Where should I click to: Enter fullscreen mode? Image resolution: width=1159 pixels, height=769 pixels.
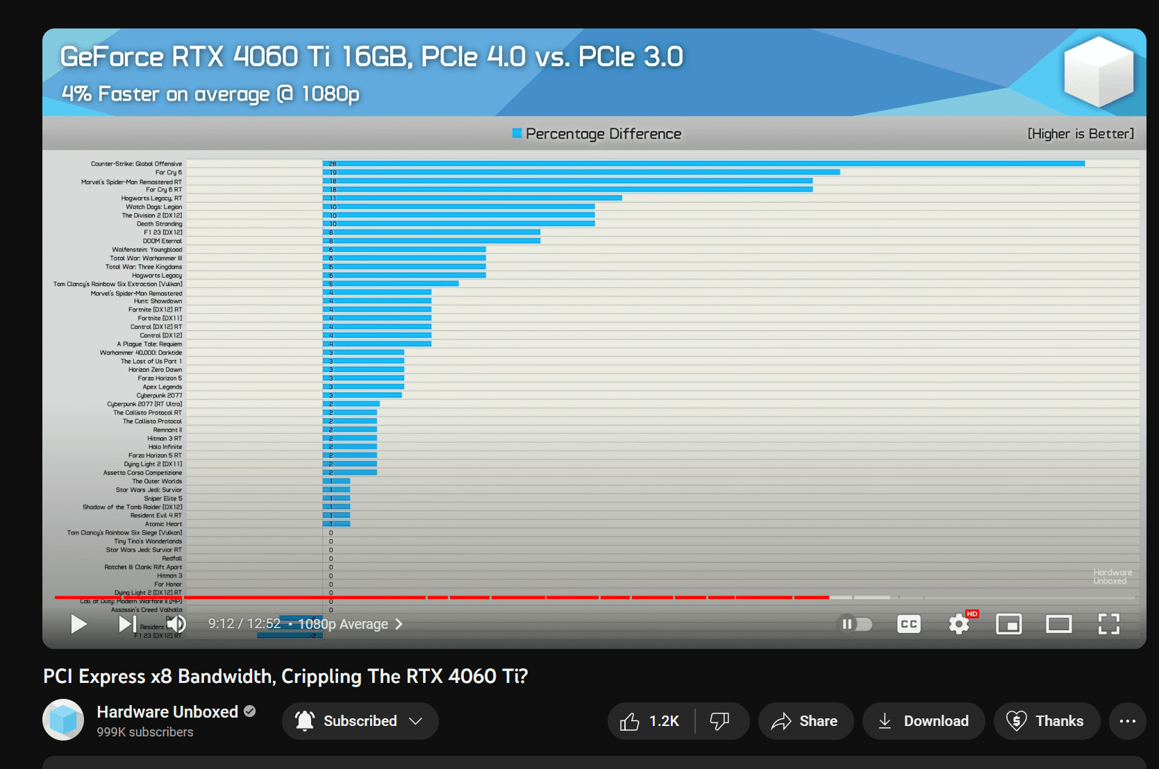click(x=1108, y=624)
